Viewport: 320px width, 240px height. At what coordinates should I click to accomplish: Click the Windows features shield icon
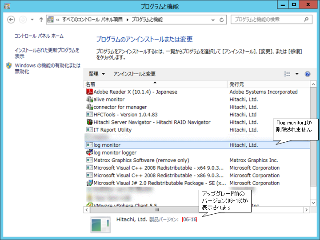click(x=9, y=65)
